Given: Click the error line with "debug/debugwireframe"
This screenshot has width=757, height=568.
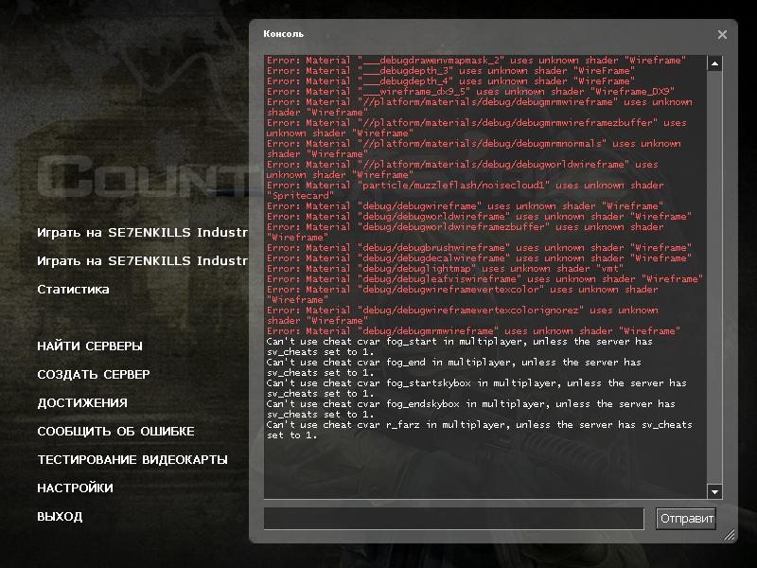Looking at the screenshot, I should click(465, 206).
